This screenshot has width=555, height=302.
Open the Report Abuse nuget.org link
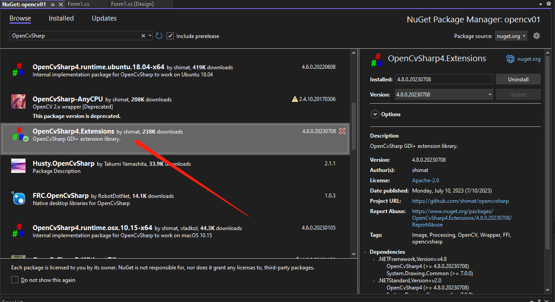(x=462, y=218)
